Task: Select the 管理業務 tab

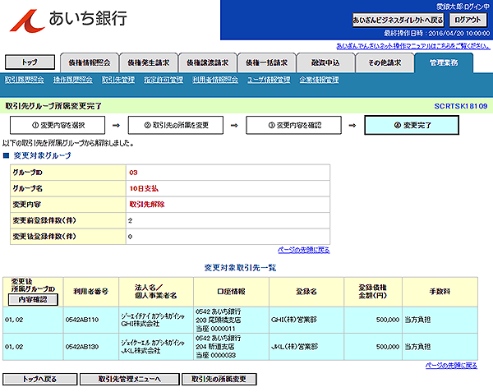Action: tap(444, 62)
